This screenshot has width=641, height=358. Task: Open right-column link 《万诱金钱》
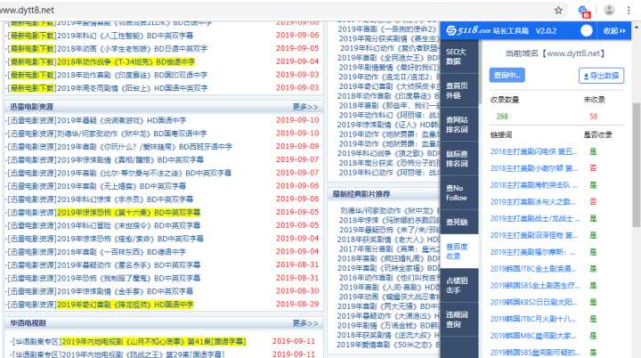[388, 326]
